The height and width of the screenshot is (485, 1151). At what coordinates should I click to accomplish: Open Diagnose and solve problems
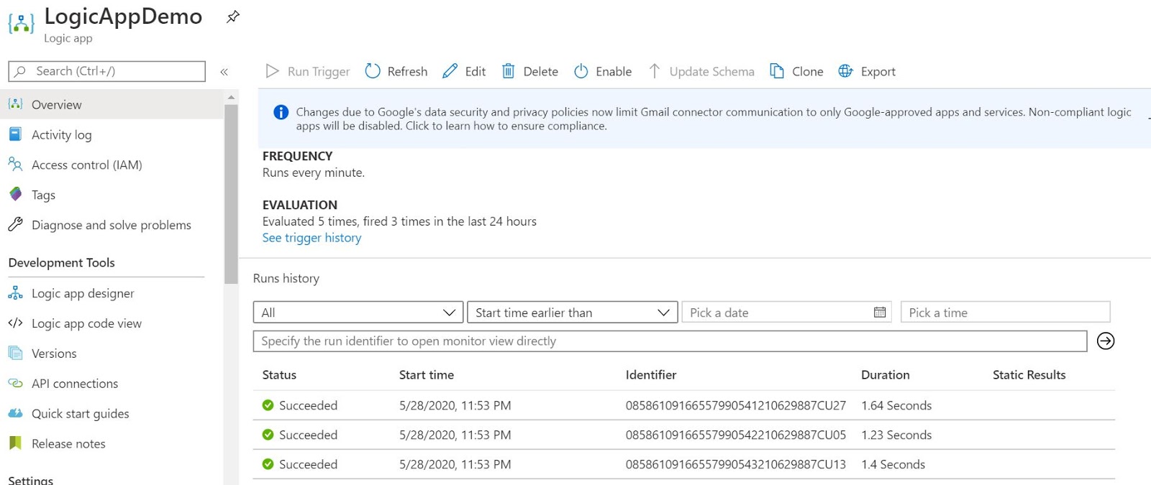point(112,225)
